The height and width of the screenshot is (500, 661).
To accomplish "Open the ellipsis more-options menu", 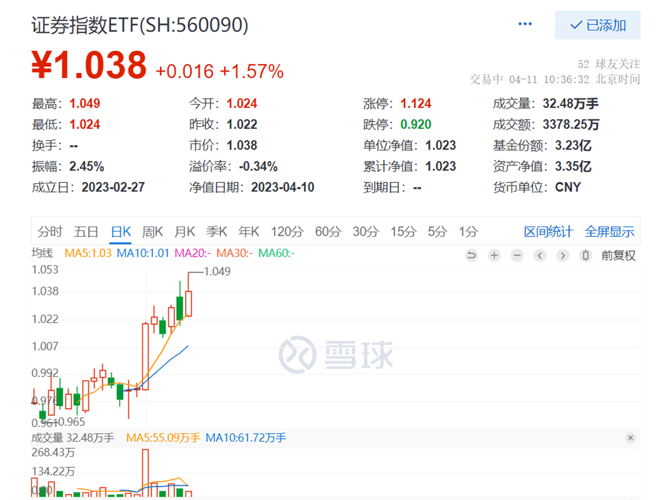I will [x=525, y=24].
